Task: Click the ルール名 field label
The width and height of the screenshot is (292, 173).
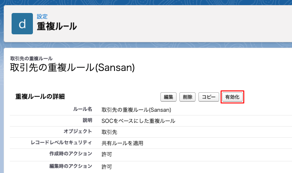Action: 83,109
